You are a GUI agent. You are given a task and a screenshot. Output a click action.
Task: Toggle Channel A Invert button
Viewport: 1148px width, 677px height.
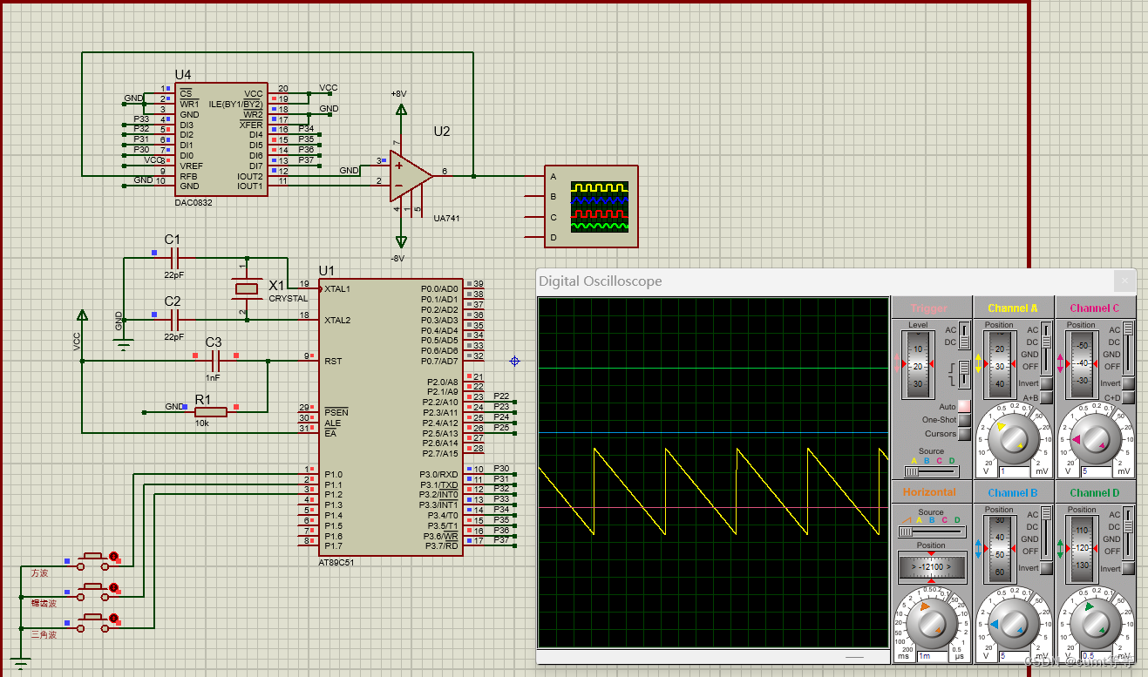point(1046,383)
